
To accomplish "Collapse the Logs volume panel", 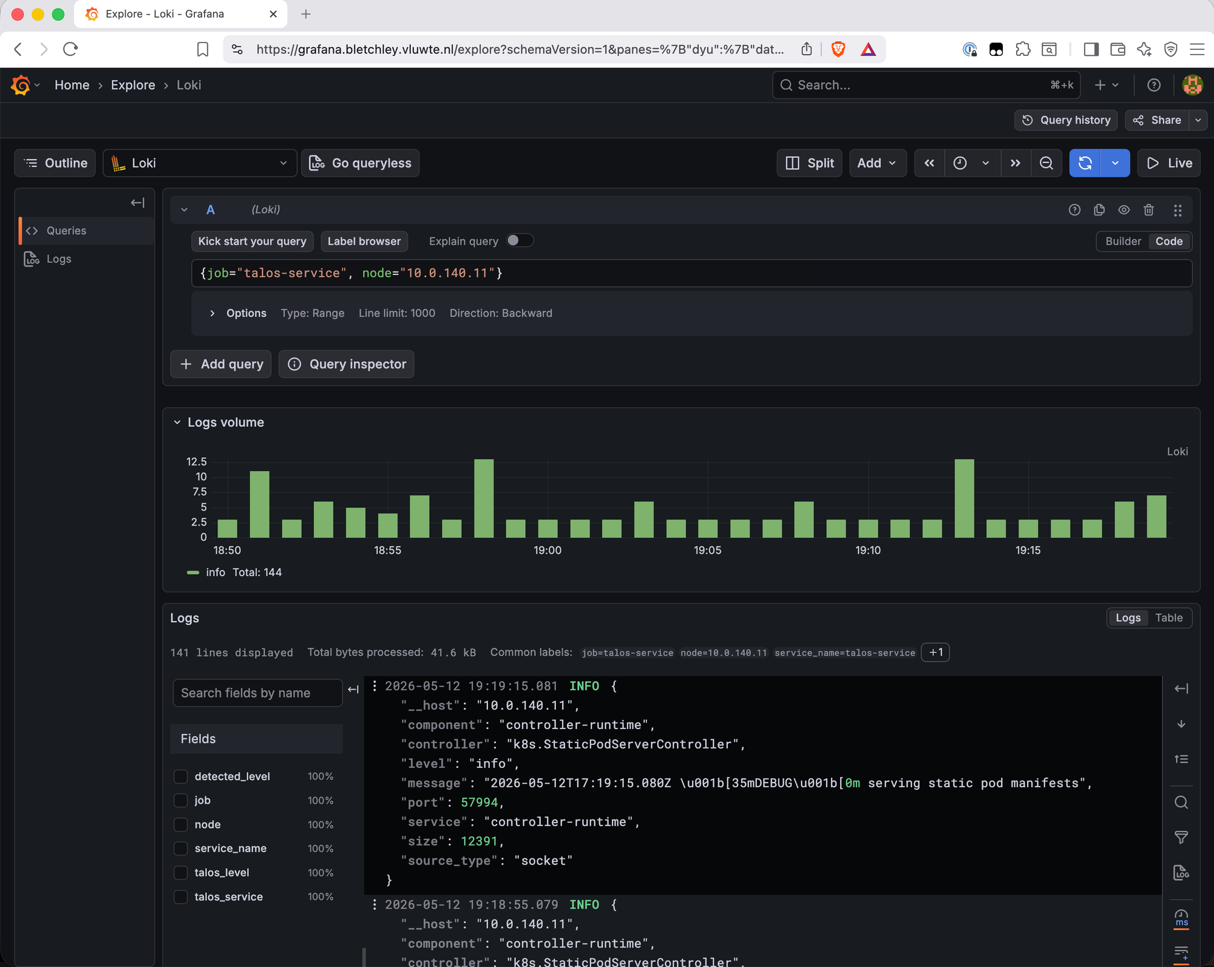I will [177, 422].
